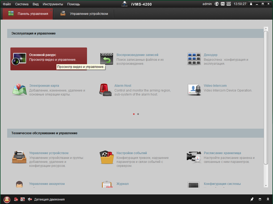Open the Помощь menu
This screenshot has height=204, width=273.
click(x=73, y=4)
